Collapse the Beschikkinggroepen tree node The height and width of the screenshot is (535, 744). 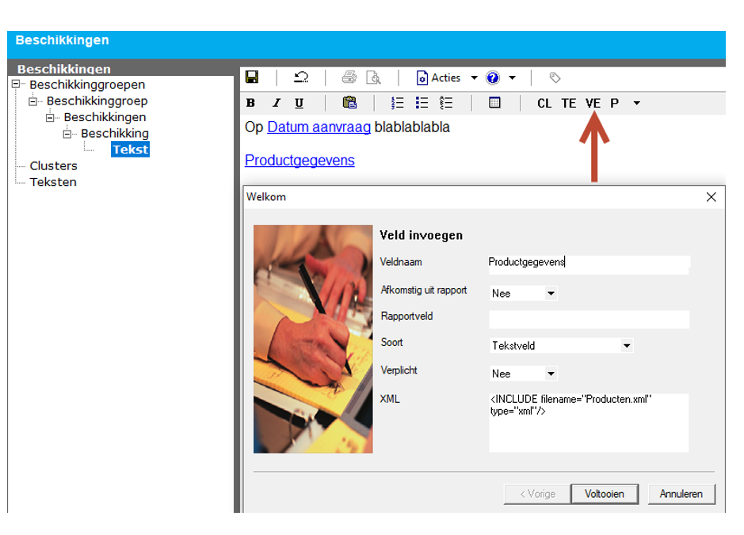[16, 85]
